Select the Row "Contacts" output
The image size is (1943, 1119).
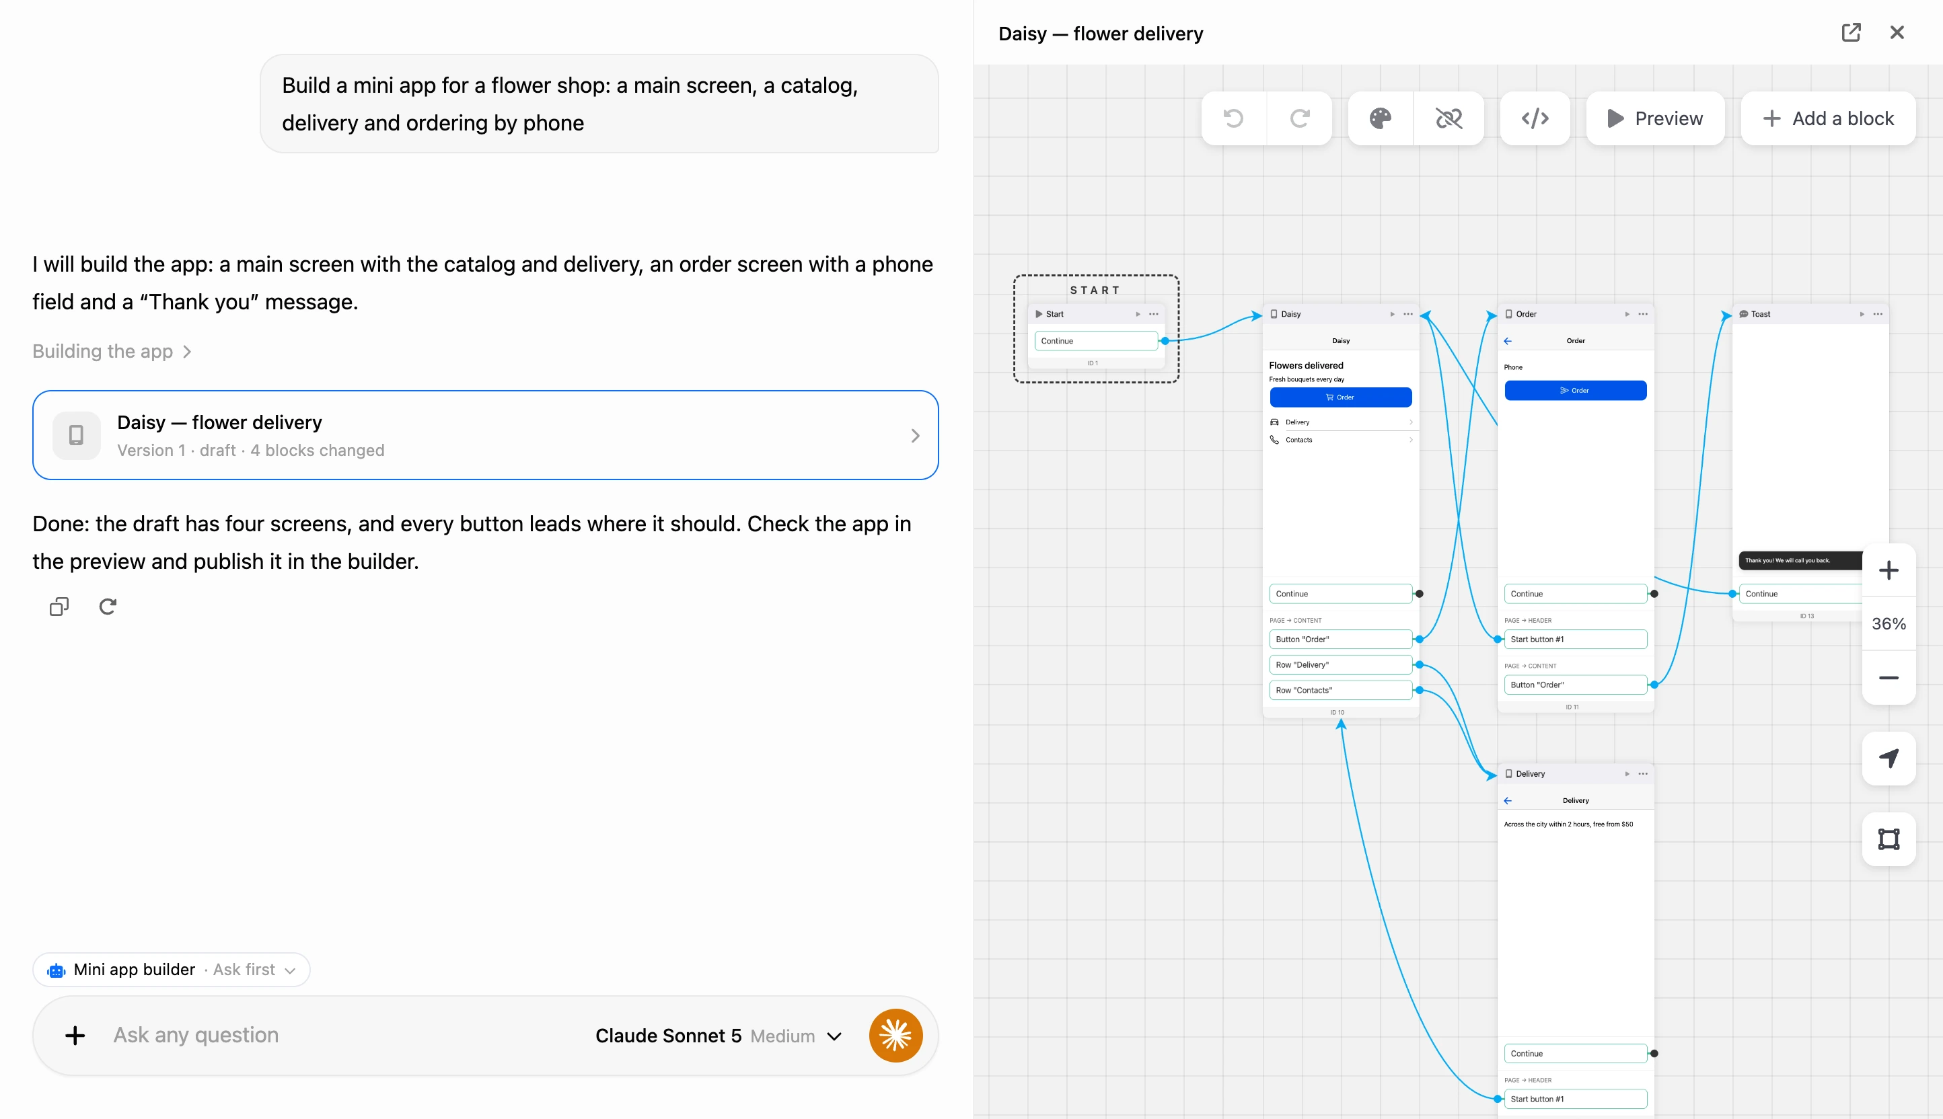click(x=1340, y=689)
